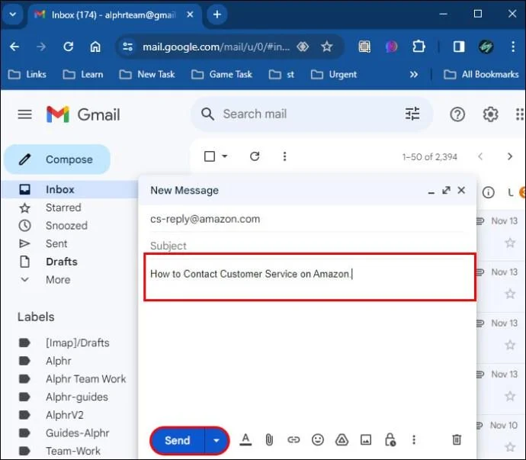The image size is (526, 460).
Task: Tick the select all mail checkbox
Action: 210,156
